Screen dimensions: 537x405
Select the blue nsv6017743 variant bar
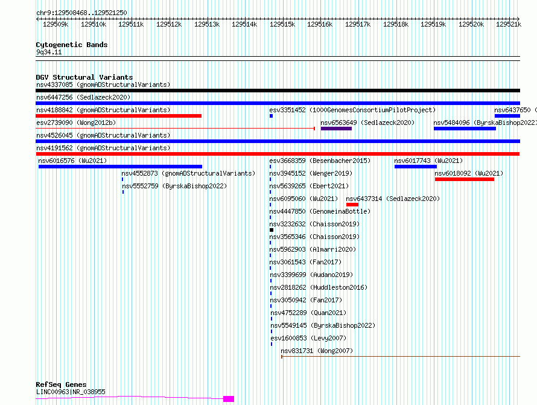pos(416,167)
